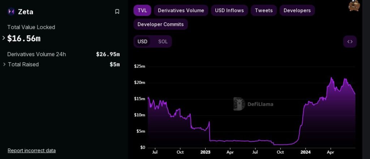Enable the USD Inflows chart
This screenshot has width=370, height=159.
229,10
